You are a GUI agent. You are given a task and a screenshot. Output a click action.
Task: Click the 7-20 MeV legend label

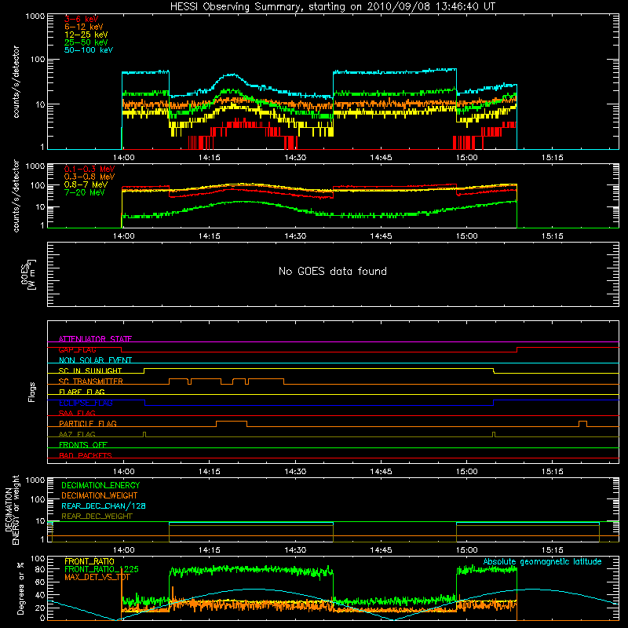click(85, 192)
